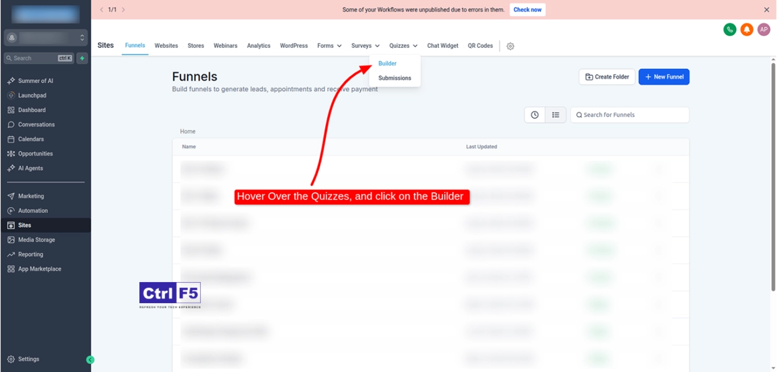Switch to the recent clock view
The height and width of the screenshot is (372, 777).
[x=535, y=115]
